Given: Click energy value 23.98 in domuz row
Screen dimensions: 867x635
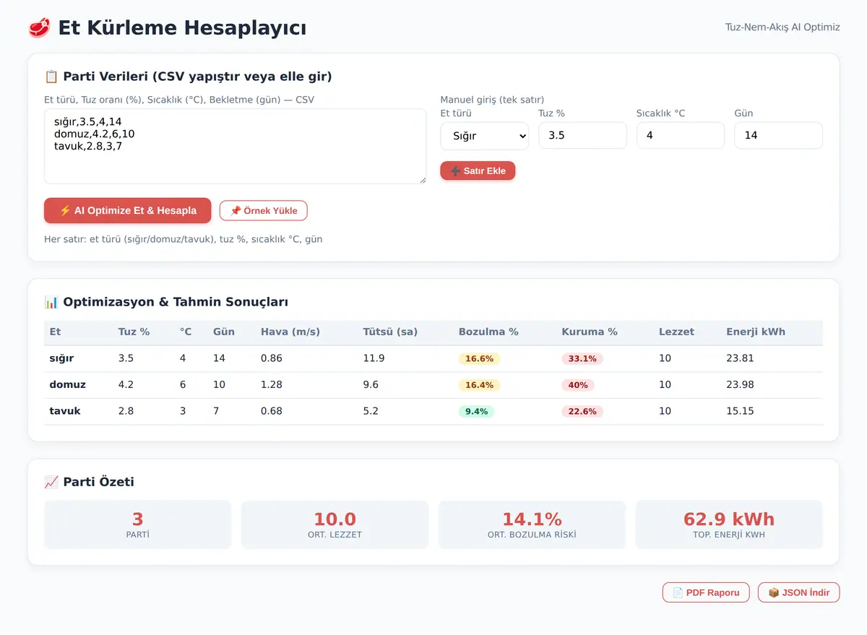Looking at the screenshot, I should tap(740, 385).
